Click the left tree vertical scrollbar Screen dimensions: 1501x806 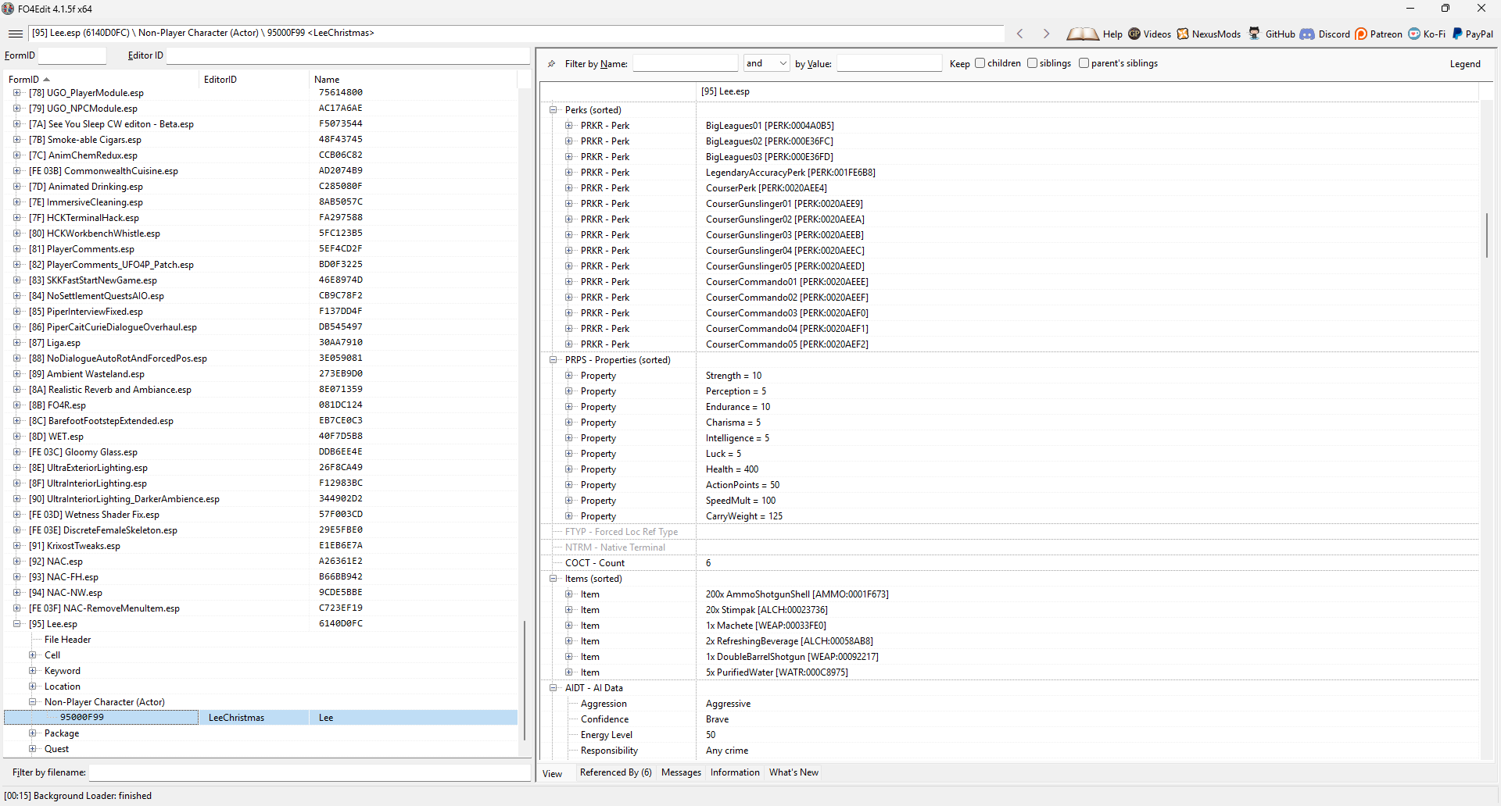point(525,679)
